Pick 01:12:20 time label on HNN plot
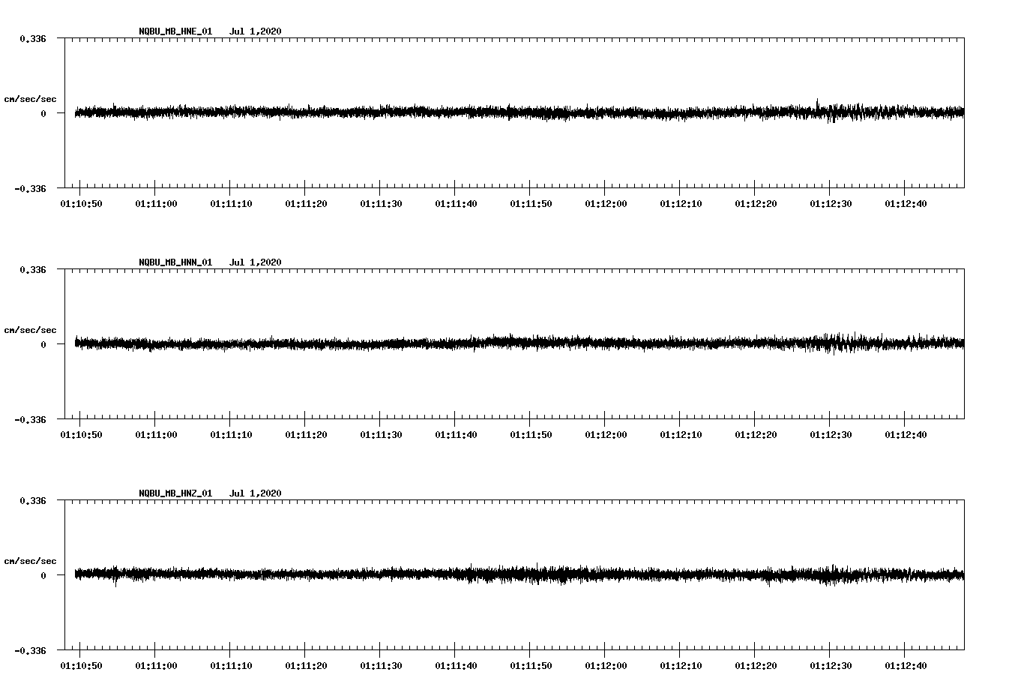Screen dimensions: 1018x693 pyautogui.click(x=756, y=435)
